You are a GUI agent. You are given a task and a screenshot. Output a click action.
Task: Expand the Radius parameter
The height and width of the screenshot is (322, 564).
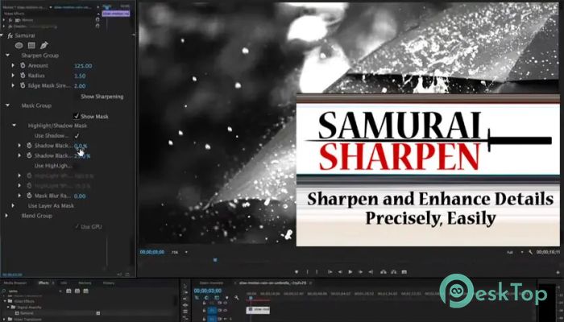click(x=13, y=76)
